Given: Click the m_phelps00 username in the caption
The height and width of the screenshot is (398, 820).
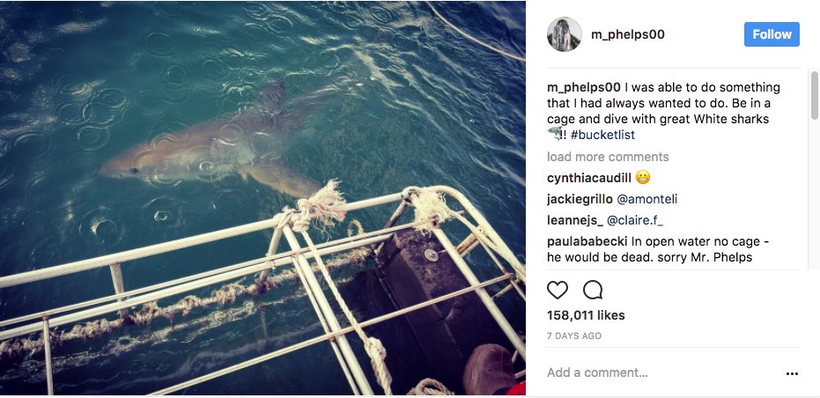Looking at the screenshot, I should pos(584,87).
